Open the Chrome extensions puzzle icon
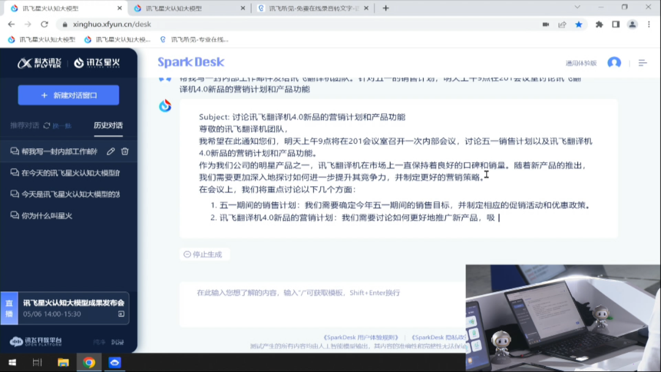This screenshot has width=661, height=372. coord(599,24)
